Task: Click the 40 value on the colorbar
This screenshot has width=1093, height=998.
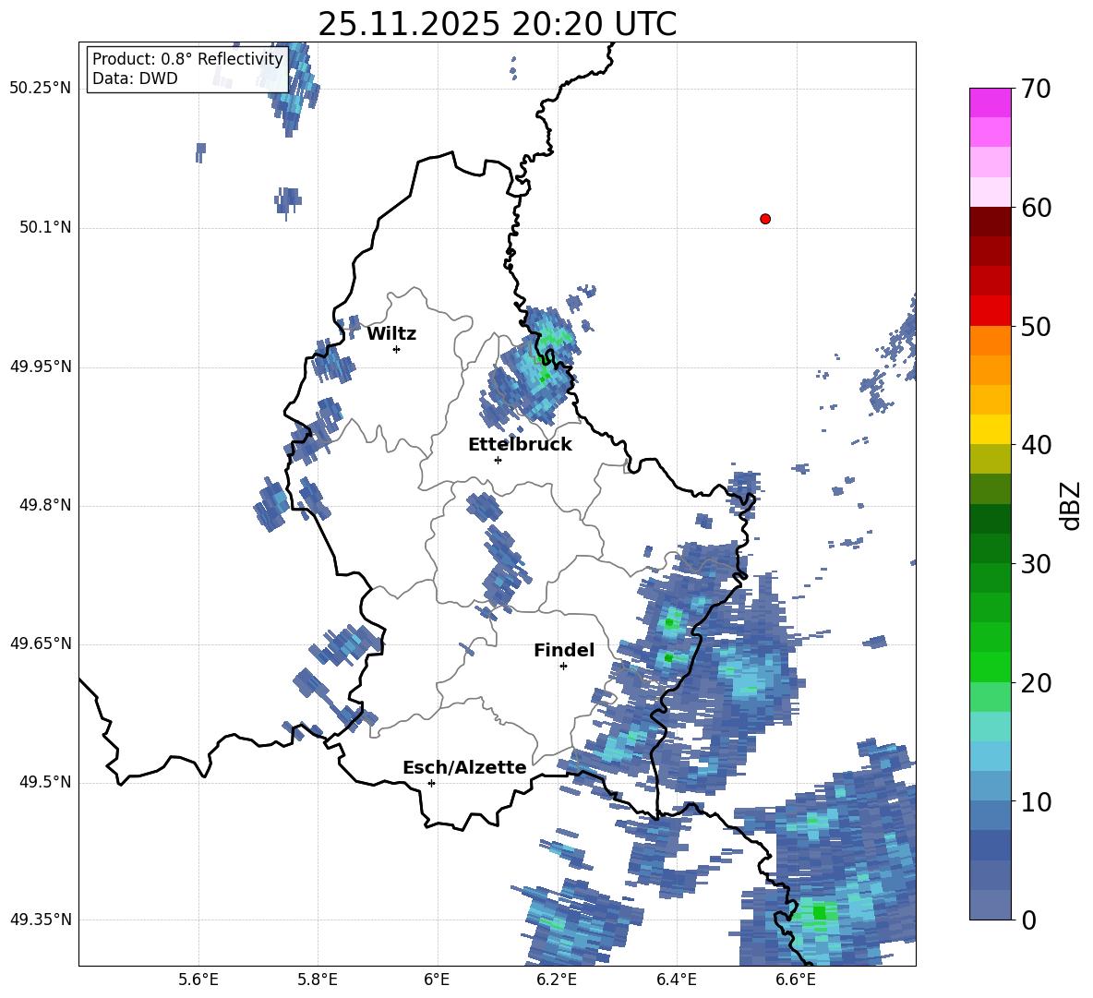Action: click(1036, 445)
